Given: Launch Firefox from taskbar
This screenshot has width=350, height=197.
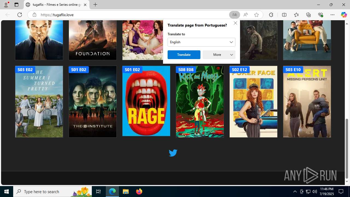Looking at the screenshot, I should (x=139, y=192).
